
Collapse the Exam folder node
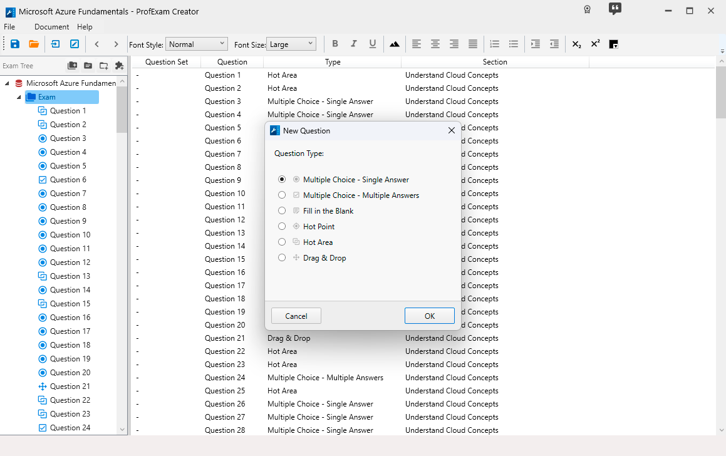[19, 97]
